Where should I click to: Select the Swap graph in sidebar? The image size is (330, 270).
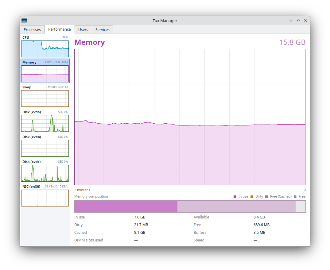click(45, 98)
